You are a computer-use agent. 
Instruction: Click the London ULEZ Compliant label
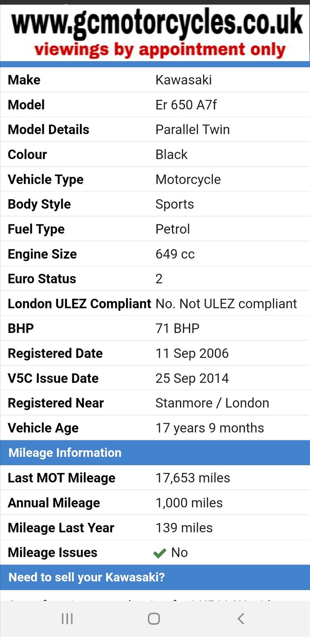pos(79,304)
